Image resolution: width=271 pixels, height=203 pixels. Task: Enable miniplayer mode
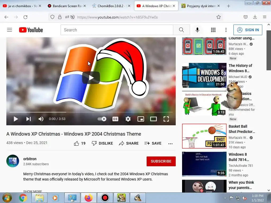[x=141, y=119]
